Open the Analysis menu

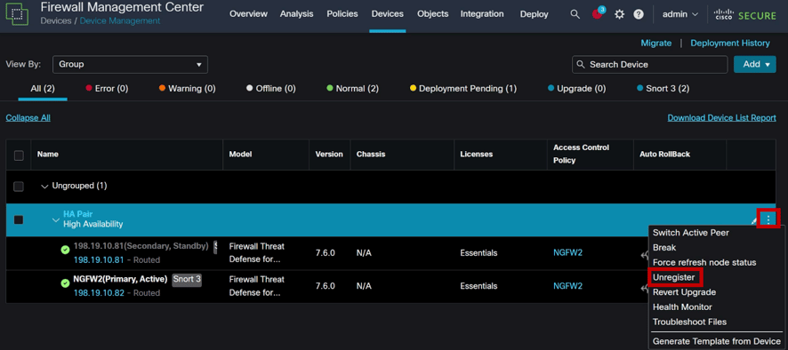(296, 14)
